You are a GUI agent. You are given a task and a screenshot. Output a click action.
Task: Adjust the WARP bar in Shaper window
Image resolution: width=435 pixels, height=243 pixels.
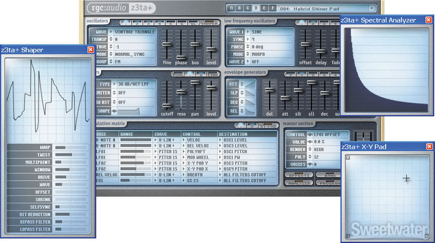(x=71, y=148)
